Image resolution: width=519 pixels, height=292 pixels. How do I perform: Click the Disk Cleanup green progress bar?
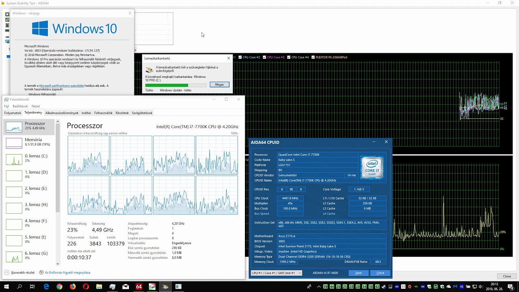176,85
